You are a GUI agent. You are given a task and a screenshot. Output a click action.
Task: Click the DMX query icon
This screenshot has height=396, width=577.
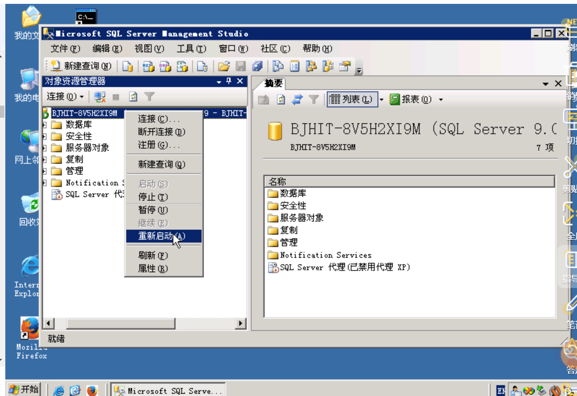pyautogui.click(x=165, y=66)
